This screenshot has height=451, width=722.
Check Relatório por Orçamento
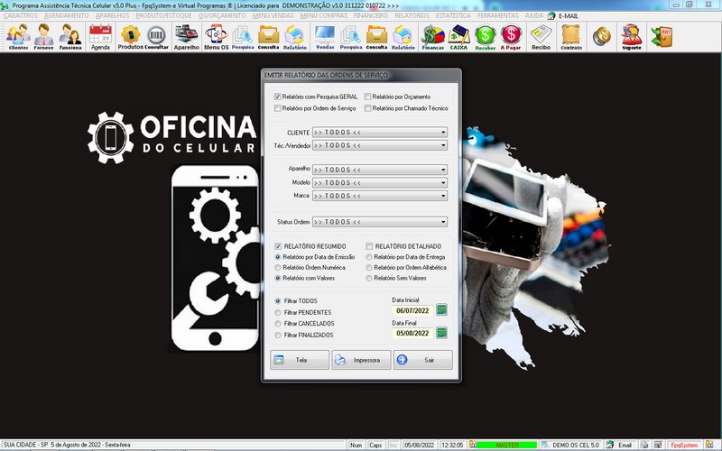coord(367,97)
